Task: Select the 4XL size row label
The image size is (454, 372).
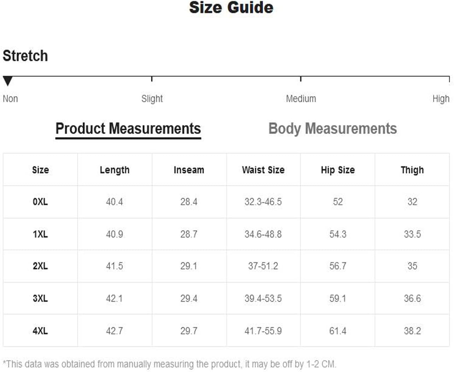Action: [40, 331]
